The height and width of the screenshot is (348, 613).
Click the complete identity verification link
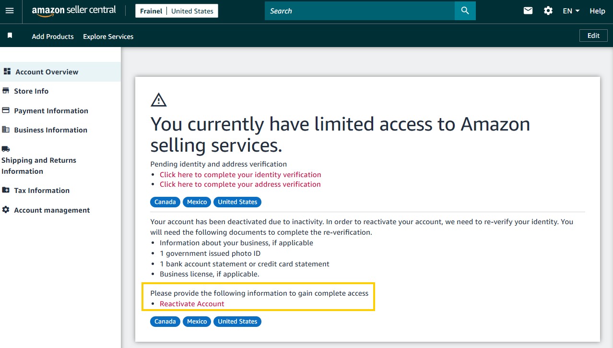240,175
